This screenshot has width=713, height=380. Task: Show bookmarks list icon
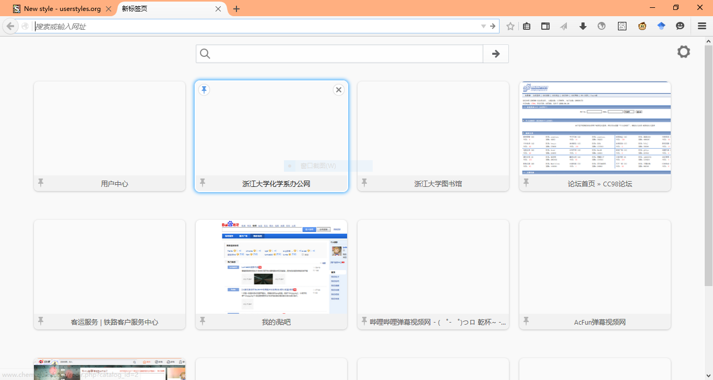coord(527,26)
